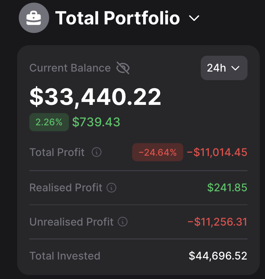Click the -$11,014.45 total profit value
This screenshot has height=279, width=265.
(217, 152)
